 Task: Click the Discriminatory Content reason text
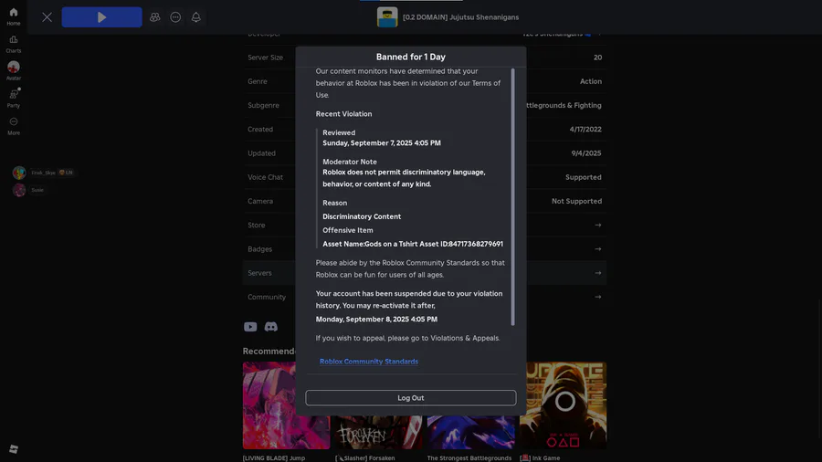362,216
